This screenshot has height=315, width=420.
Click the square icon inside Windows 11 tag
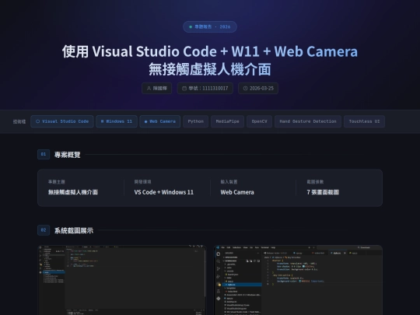click(x=103, y=121)
